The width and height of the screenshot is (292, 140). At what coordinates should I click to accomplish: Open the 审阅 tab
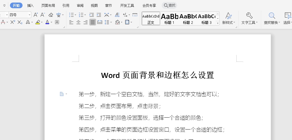[x=80, y=5]
